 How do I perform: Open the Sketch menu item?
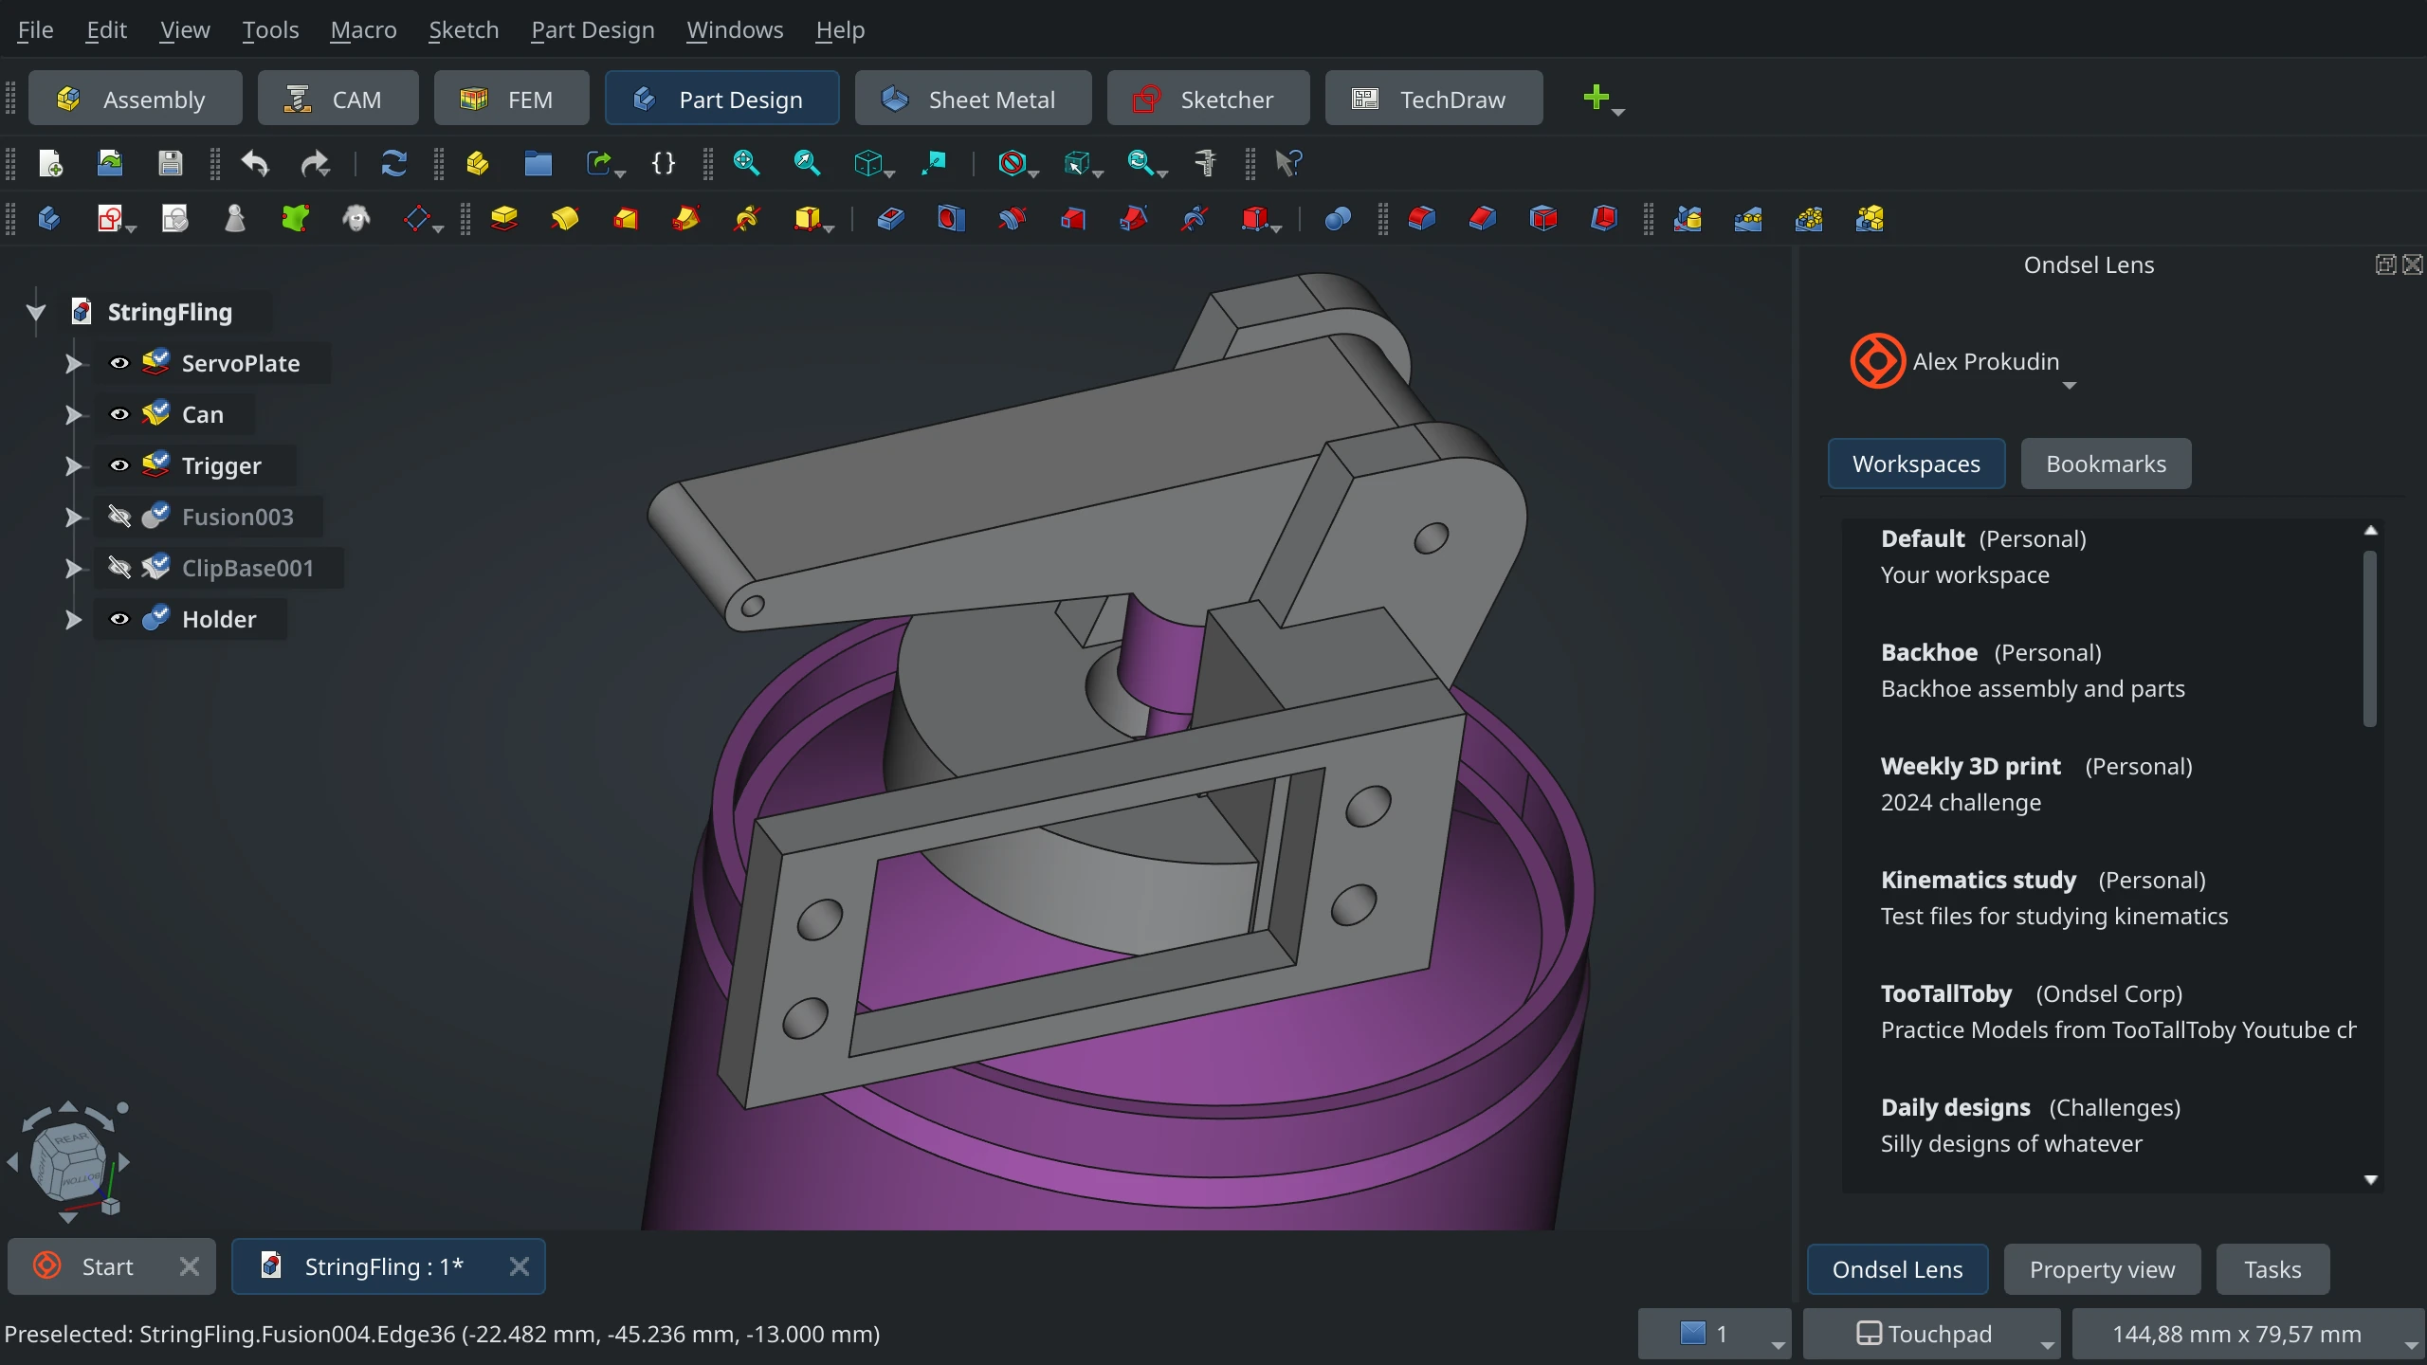[x=464, y=30]
